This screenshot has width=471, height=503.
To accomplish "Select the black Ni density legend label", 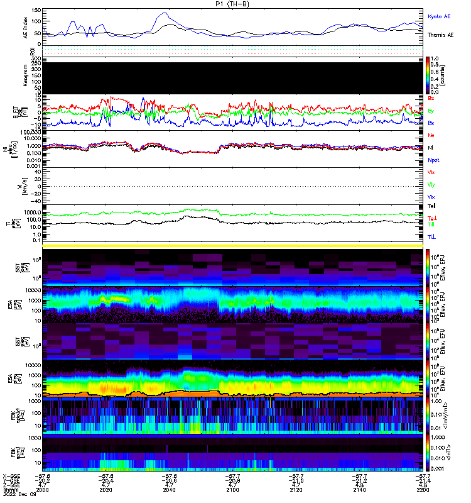I will (430, 148).
